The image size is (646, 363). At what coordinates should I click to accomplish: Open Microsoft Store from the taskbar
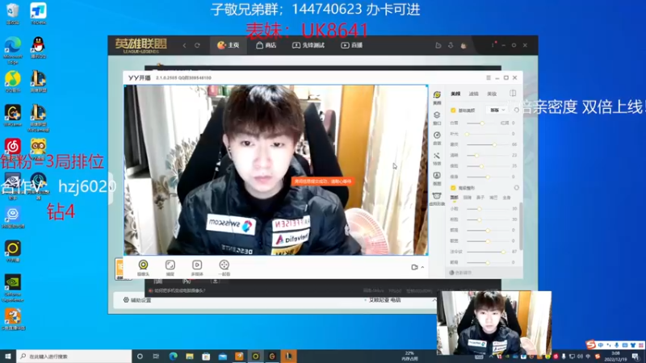pyautogui.click(x=206, y=356)
